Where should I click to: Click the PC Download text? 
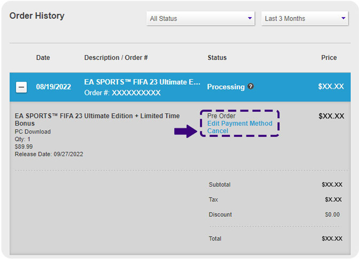(33, 132)
